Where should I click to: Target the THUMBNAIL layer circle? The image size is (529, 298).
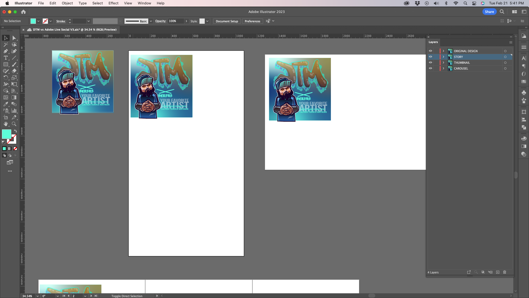click(505, 63)
